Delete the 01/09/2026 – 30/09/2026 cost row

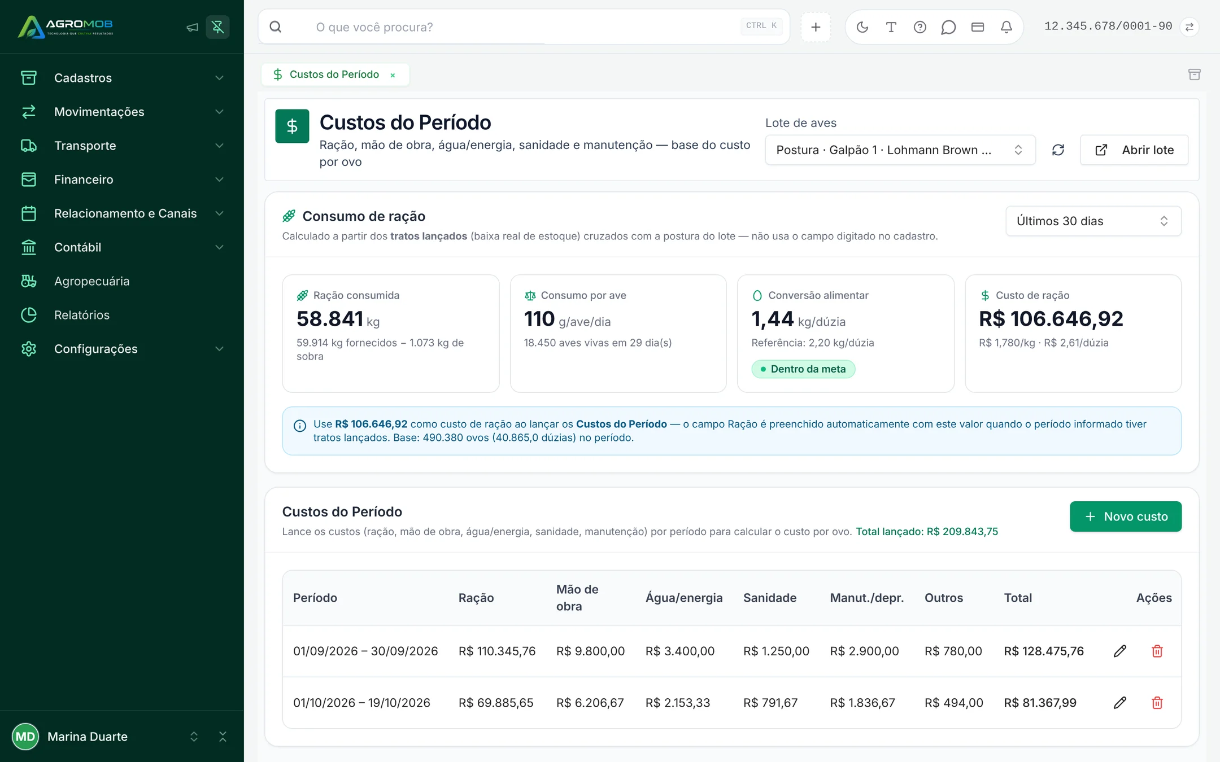[x=1157, y=651]
